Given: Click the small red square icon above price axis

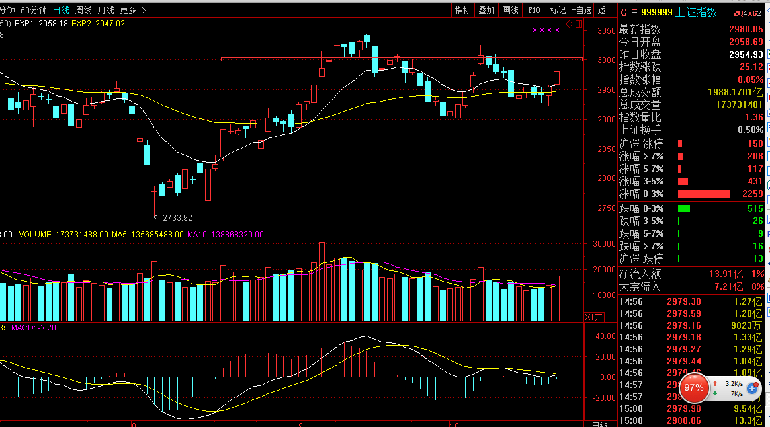Looking at the screenshot, I should pyautogui.click(x=579, y=24).
